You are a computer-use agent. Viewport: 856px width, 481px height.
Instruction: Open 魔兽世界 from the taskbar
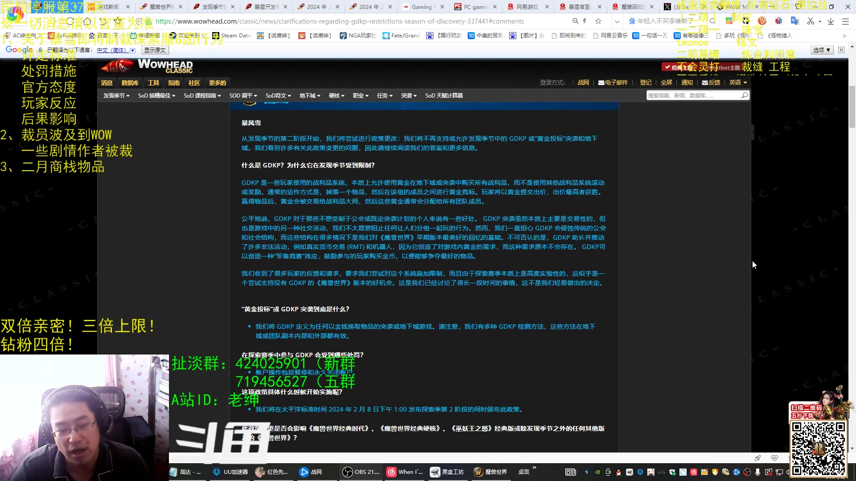point(491,472)
